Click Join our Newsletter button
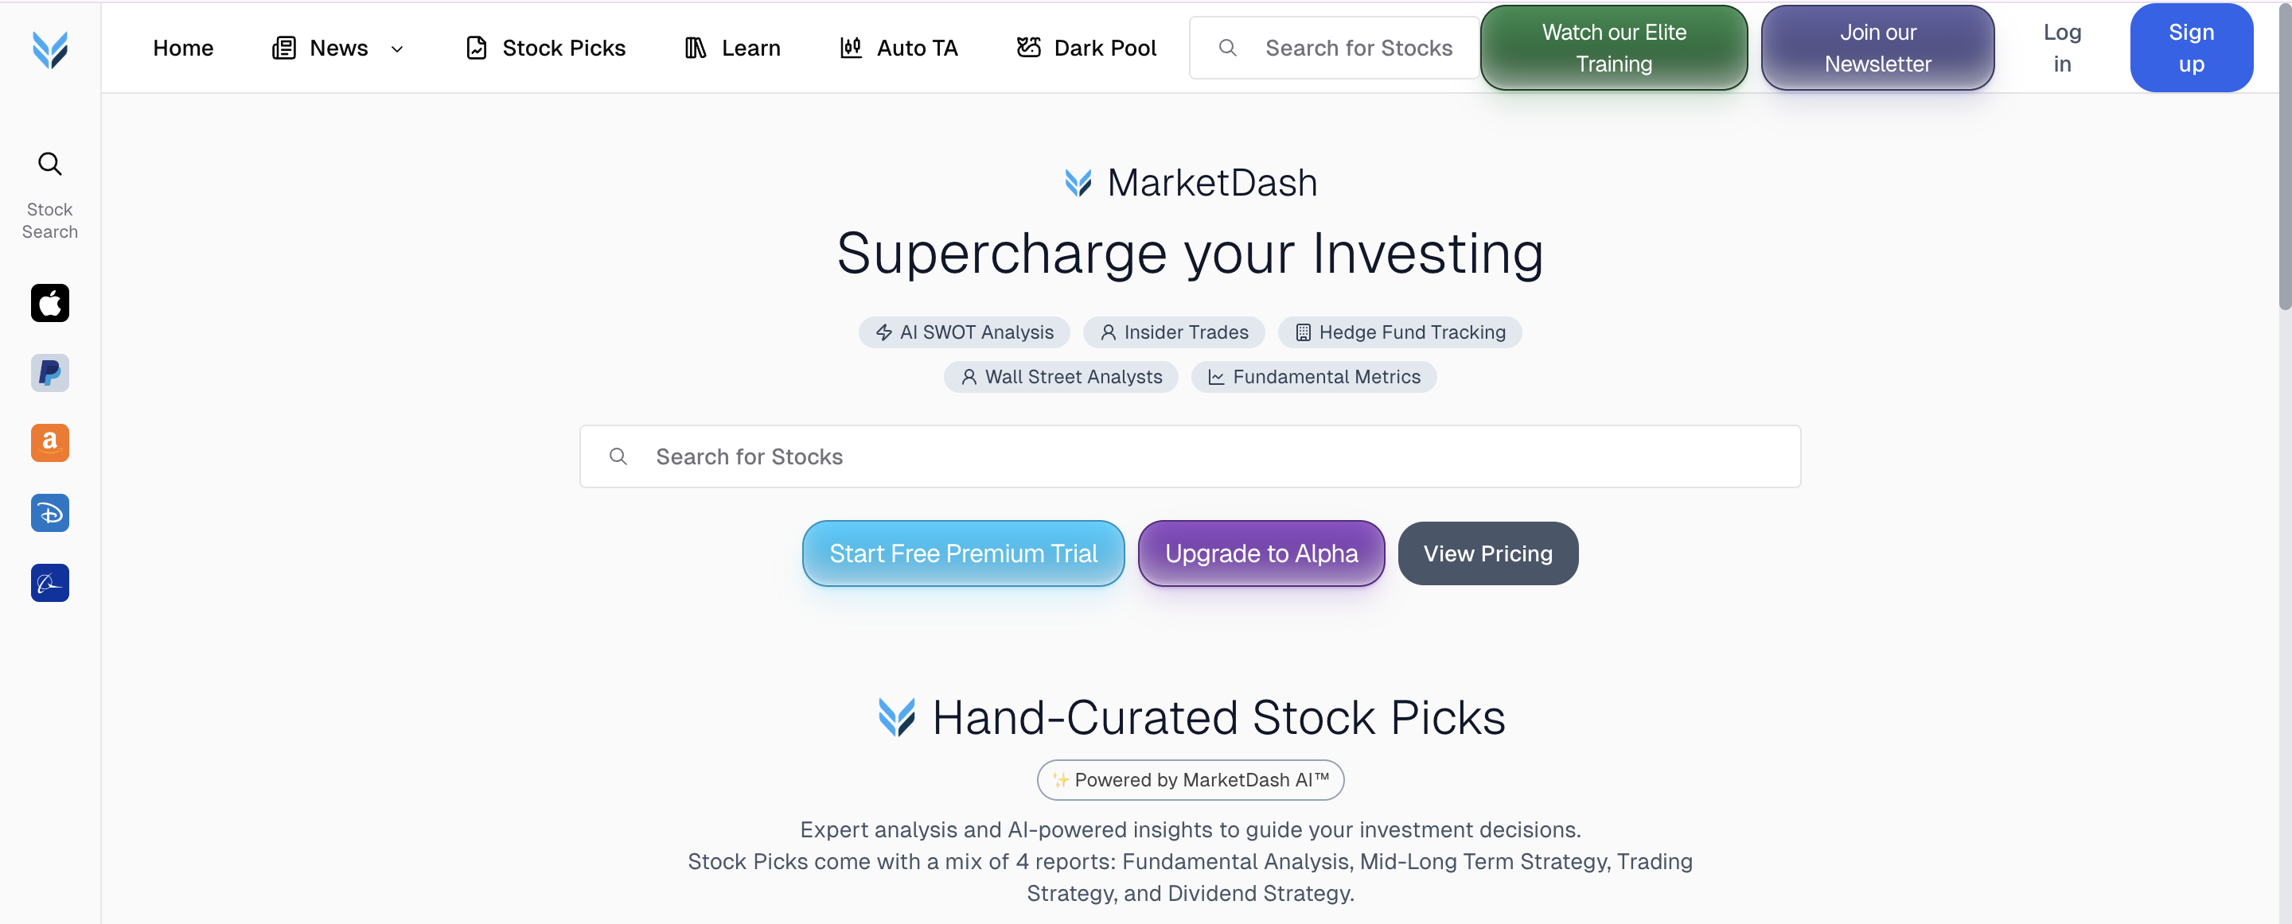The image size is (2292, 924). coord(1877,48)
